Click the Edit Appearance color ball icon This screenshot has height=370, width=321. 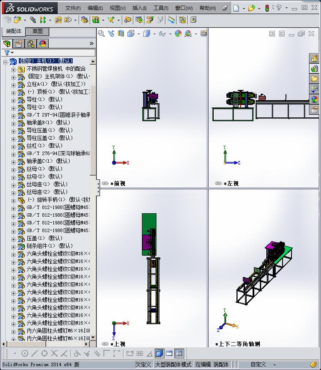click(178, 33)
